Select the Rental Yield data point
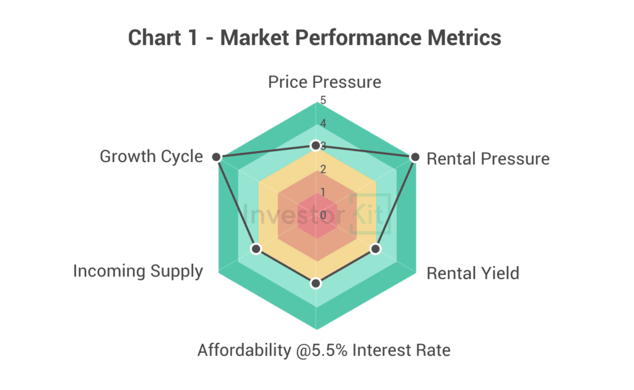The height and width of the screenshot is (390, 634). click(x=375, y=249)
